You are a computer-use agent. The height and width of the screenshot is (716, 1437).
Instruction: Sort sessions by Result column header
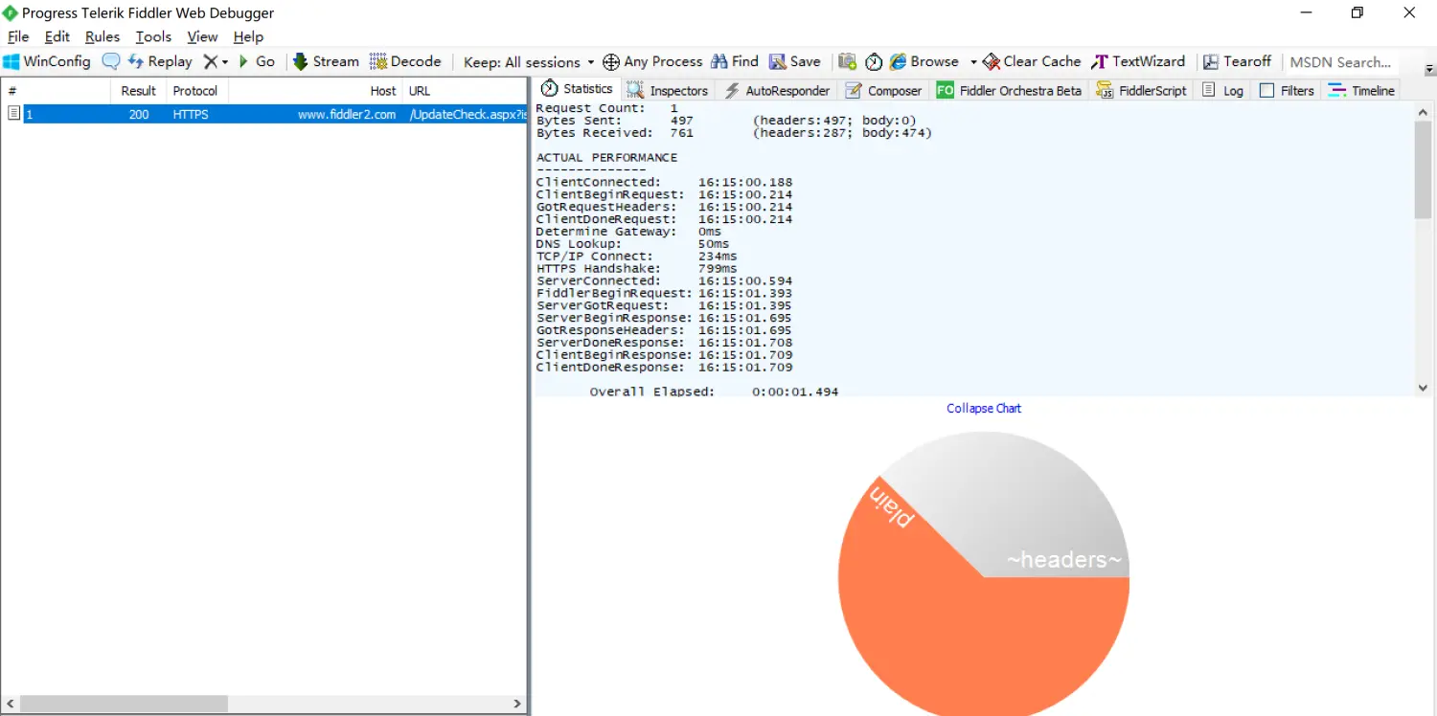[x=138, y=91]
